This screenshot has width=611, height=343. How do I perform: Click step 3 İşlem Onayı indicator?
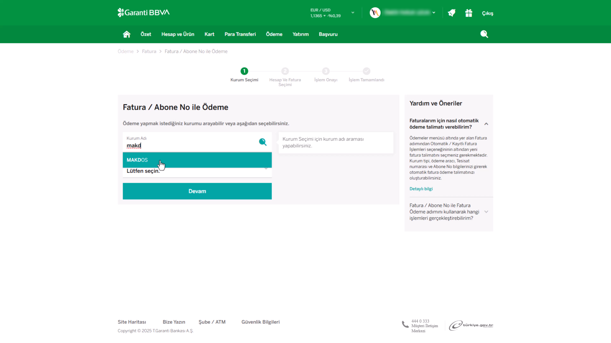click(326, 71)
